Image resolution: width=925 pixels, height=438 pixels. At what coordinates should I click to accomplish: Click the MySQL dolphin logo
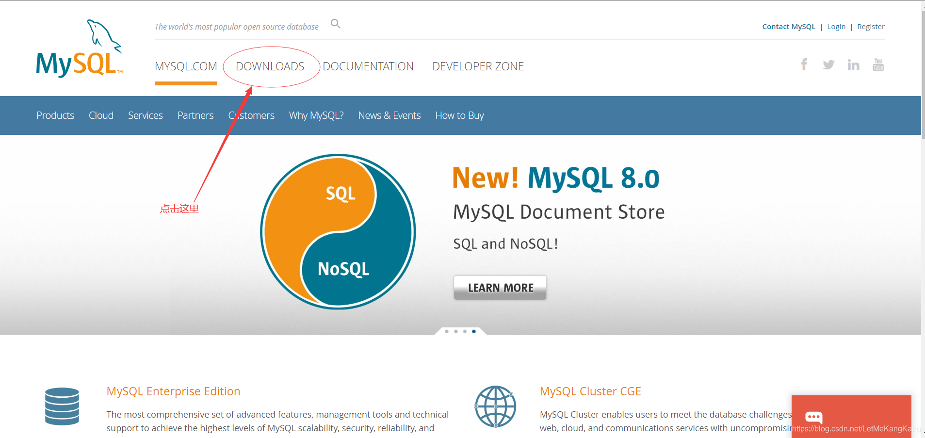pos(79,48)
